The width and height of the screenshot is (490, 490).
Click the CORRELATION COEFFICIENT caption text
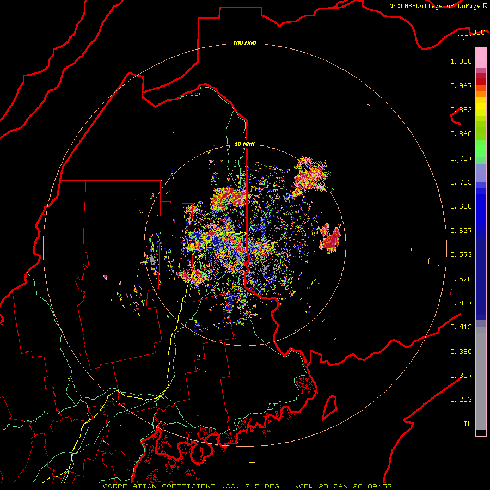(159, 486)
